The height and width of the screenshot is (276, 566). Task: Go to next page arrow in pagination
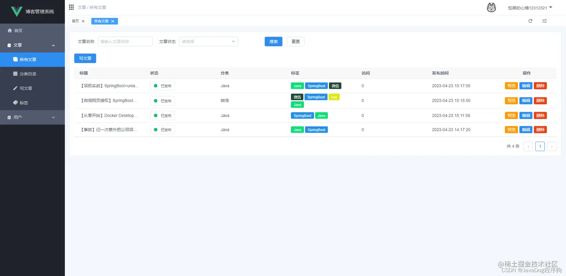tap(552, 146)
